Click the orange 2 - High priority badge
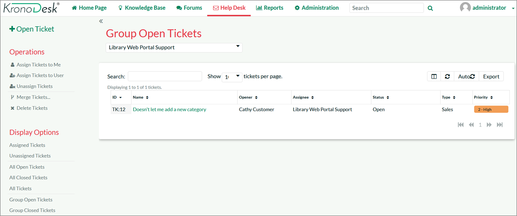The image size is (517, 216). [x=490, y=109]
